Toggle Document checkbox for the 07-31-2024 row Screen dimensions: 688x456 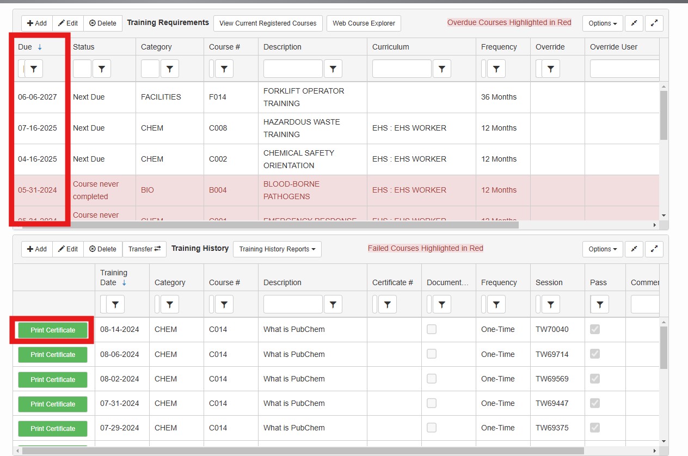(x=432, y=403)
